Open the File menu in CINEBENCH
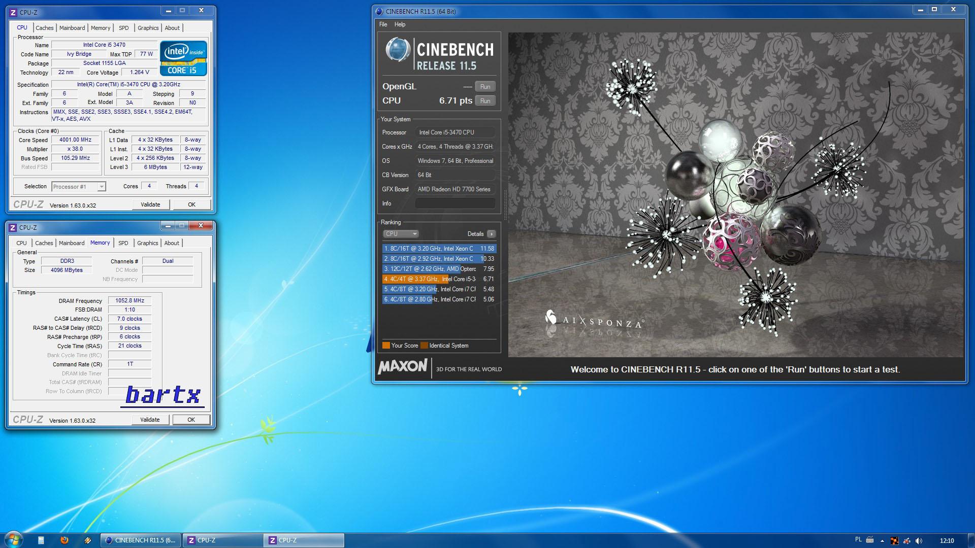Viewport: 975px width, 548px height. tap(383, 24)
